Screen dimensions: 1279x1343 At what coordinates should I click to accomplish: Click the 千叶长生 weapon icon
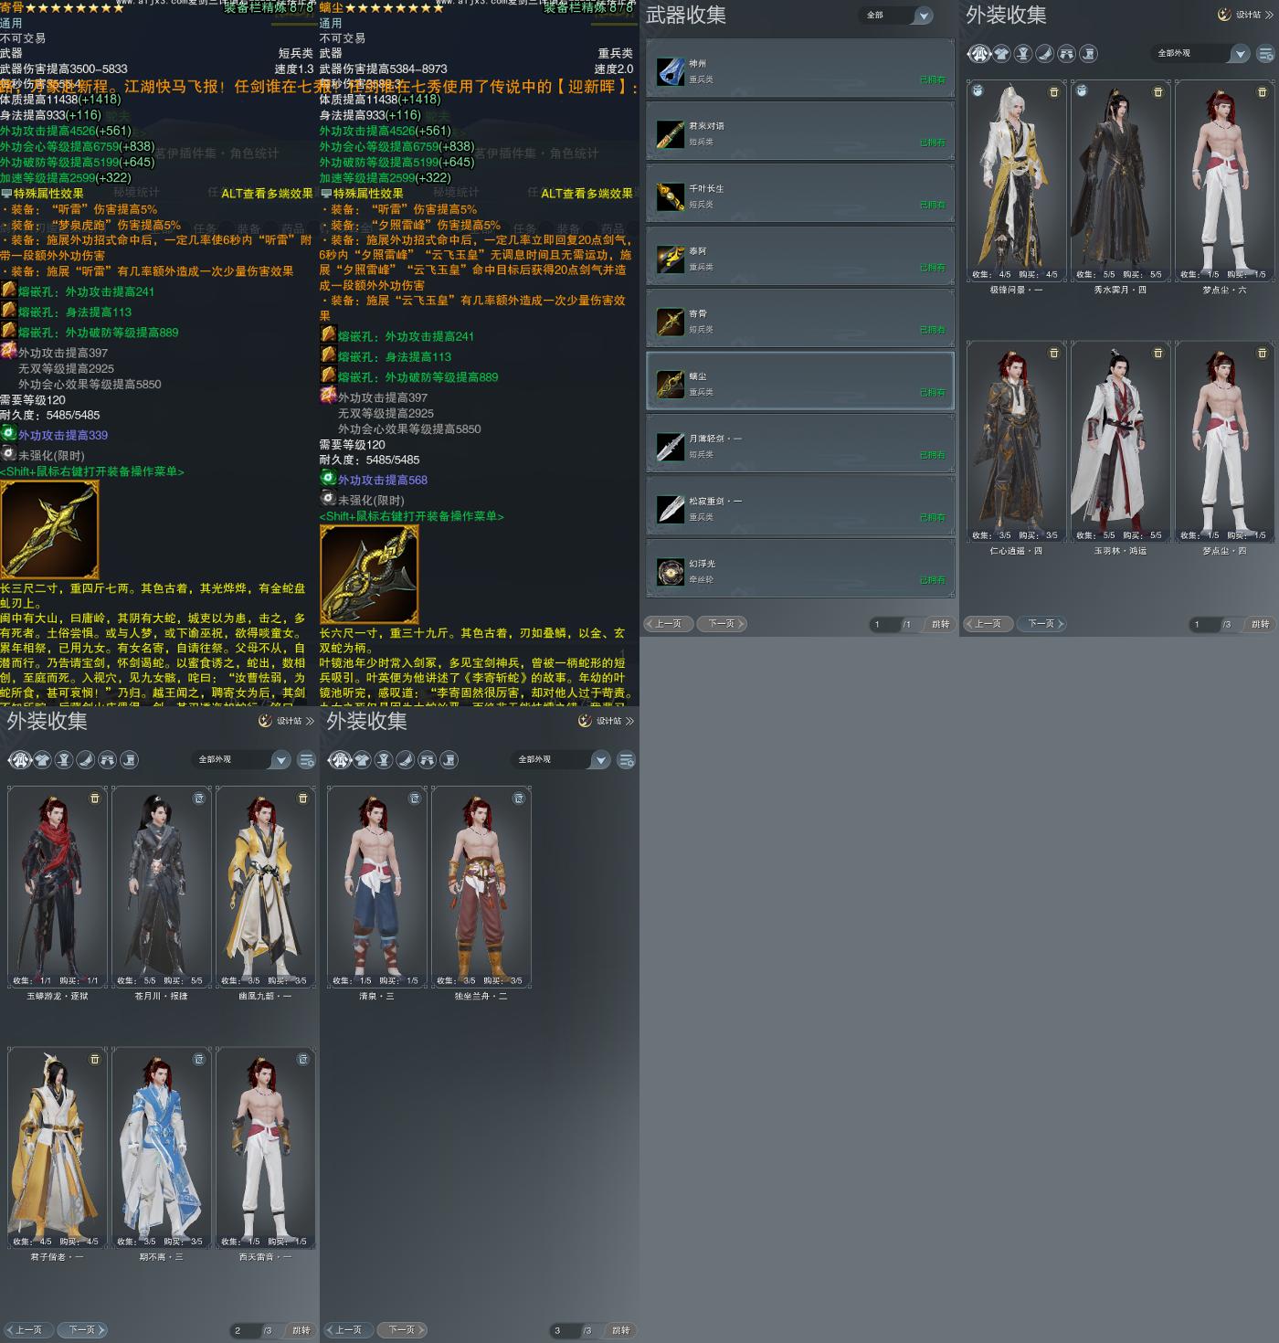pos(671,196)
